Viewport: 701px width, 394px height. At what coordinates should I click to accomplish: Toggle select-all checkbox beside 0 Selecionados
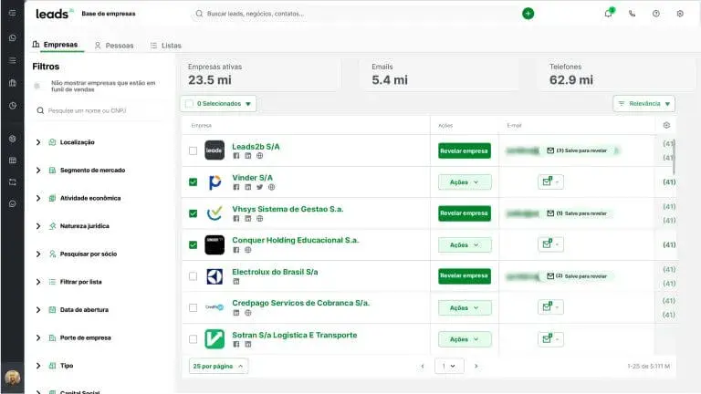pos(189,104)
